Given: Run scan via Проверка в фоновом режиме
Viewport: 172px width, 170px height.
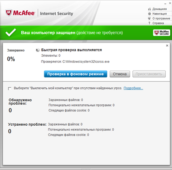Looking at the screenshot, I should pyautogui.click(x=75, y=74).
